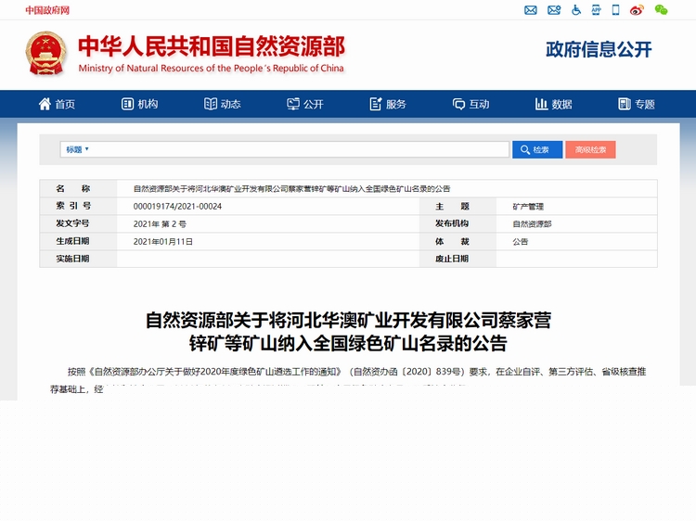Select the index number 000019174/2021-00024
The image size is (696, 521).
[177, 206]
